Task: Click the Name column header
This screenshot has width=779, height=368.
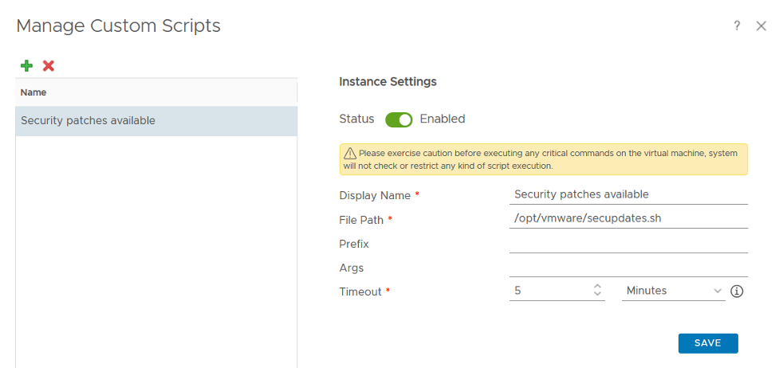Action: (x=33, y=92)
